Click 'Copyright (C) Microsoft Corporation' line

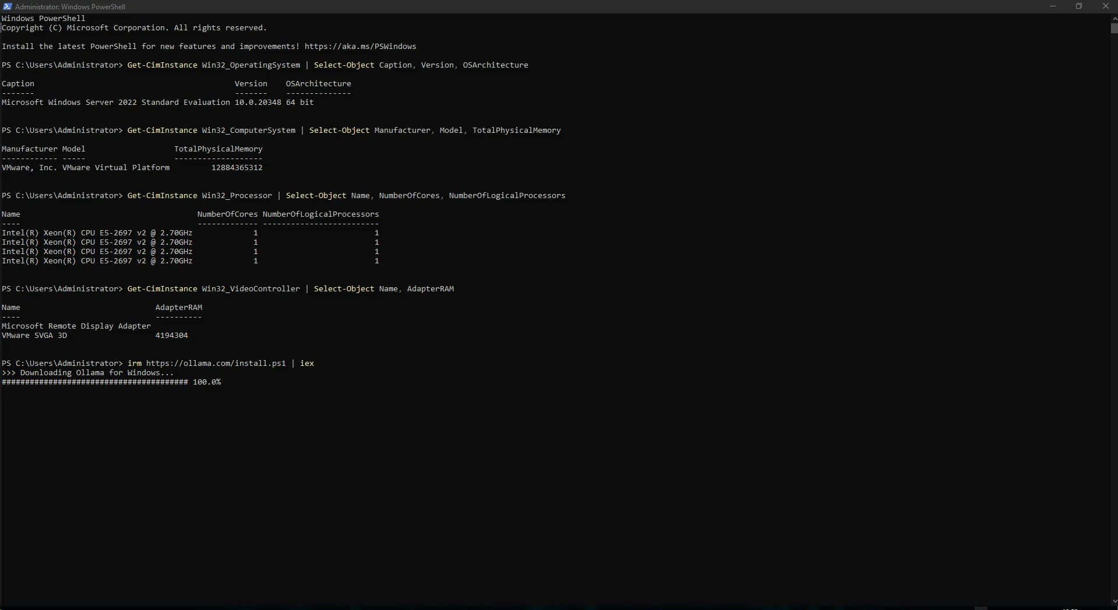[x=134, y=28]
